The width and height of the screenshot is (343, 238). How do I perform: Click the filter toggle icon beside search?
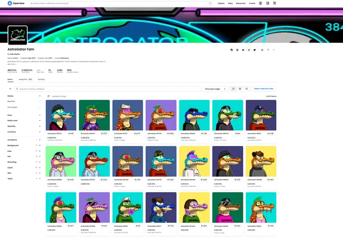tap(10, 89)
